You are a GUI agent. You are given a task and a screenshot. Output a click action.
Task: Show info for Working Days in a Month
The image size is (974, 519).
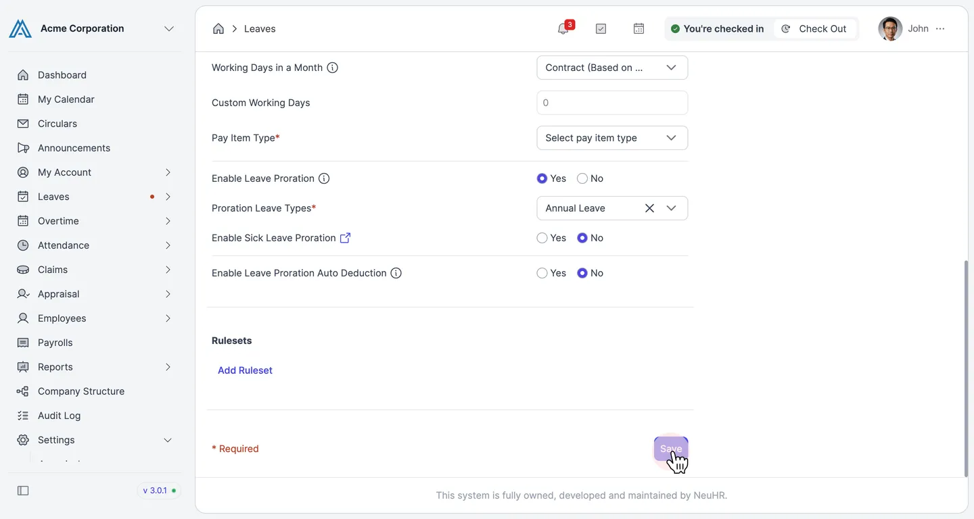(333, 68)
